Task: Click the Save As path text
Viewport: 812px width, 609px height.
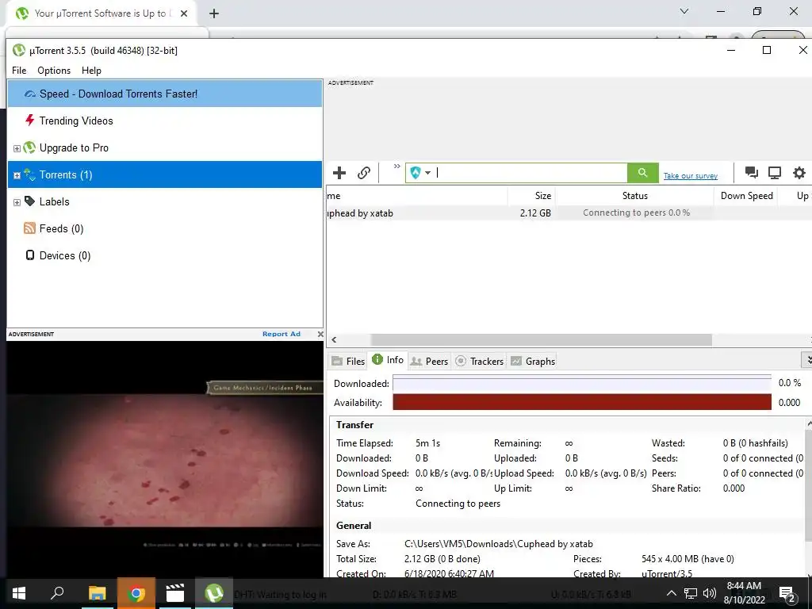Action: click(498, 544)
